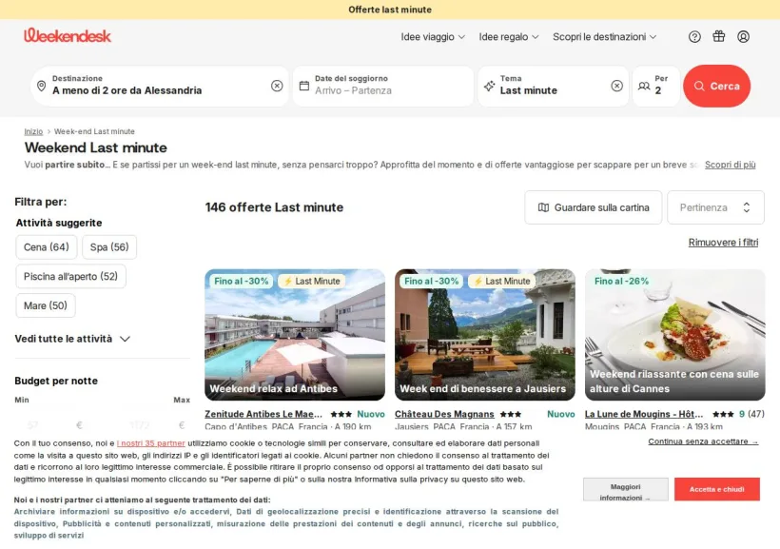Viewport: 780px width, 549px height.
Task: Expand the Idee regalo menu
Action: 508,37
